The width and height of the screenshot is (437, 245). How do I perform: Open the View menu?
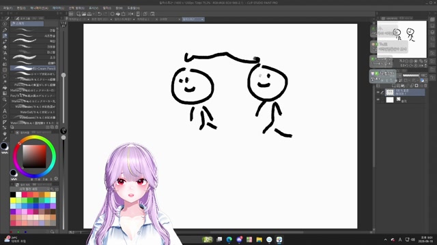click(x=94, y=8)
